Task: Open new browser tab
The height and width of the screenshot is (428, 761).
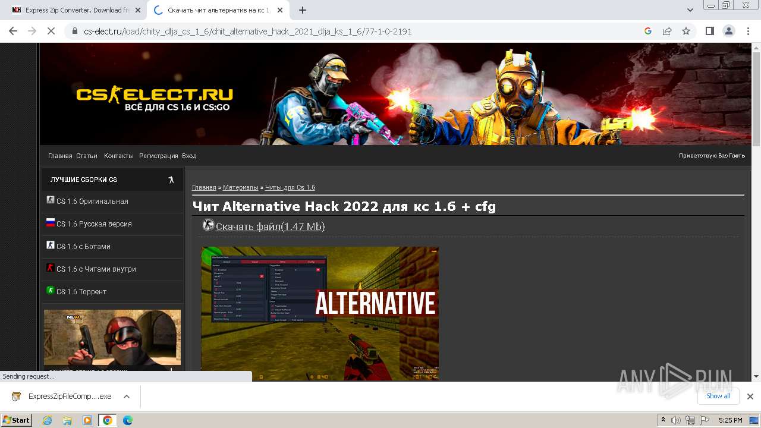Action: [x=303, y=10]
